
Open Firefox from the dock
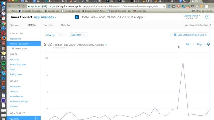coord(3,38)
